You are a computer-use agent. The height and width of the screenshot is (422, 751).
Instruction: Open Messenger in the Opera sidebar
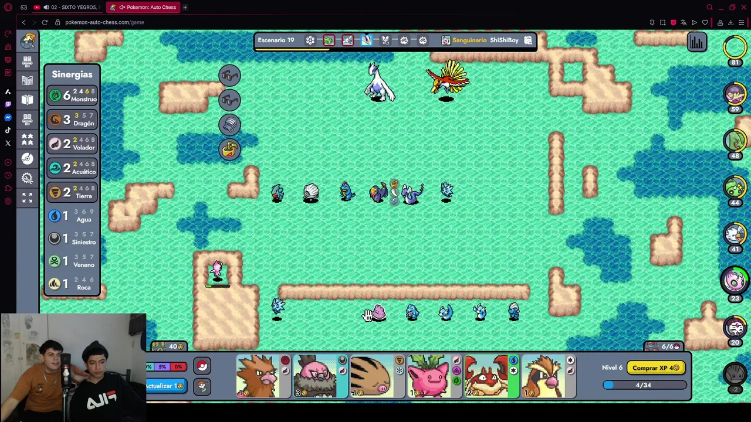pos(8,117)
